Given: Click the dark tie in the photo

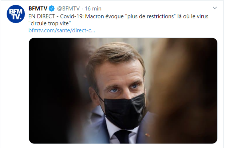Looking at the screenshot, I should (122, 137).
